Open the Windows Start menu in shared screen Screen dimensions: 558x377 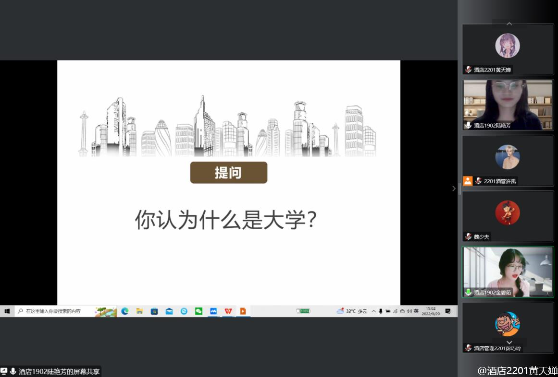(x=7, y=311)
